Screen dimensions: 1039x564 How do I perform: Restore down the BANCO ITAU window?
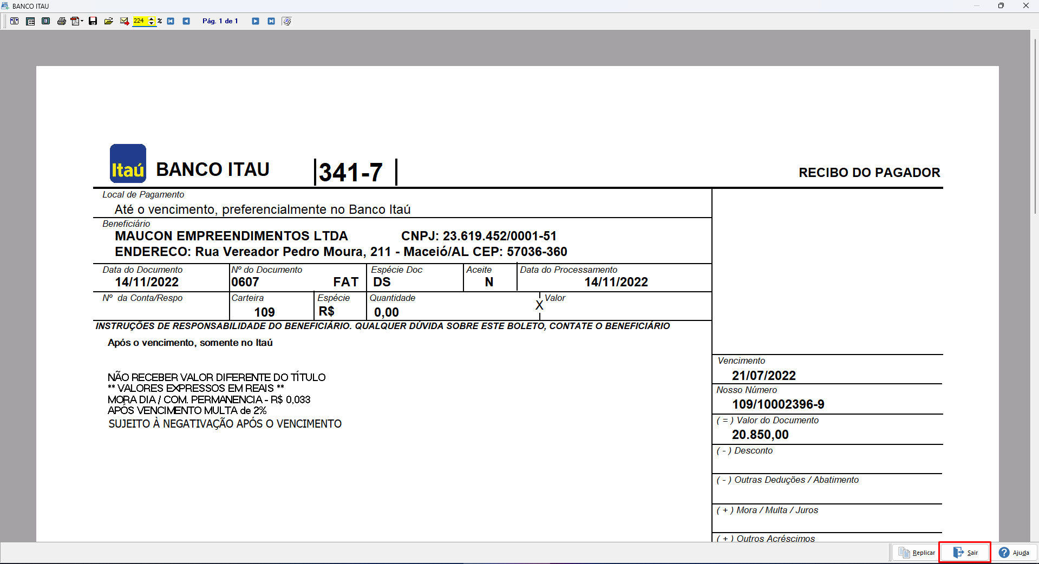tap(1001, 6)
